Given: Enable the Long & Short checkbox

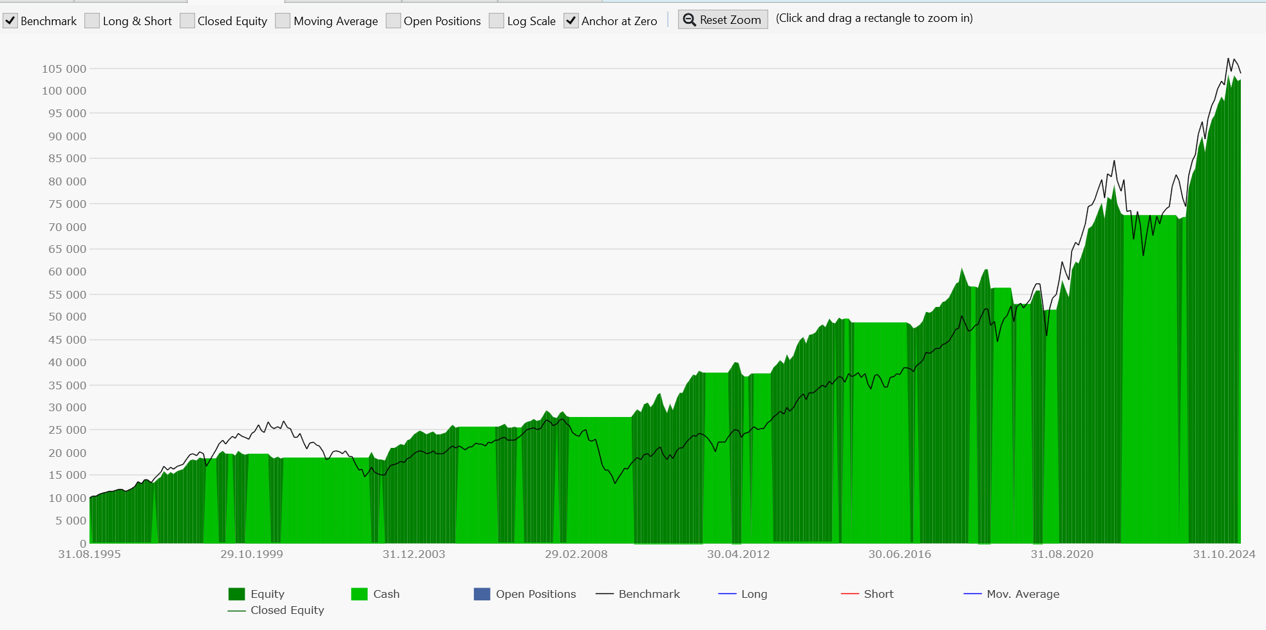Looking at the screenshot, I should tap(93, 21).
